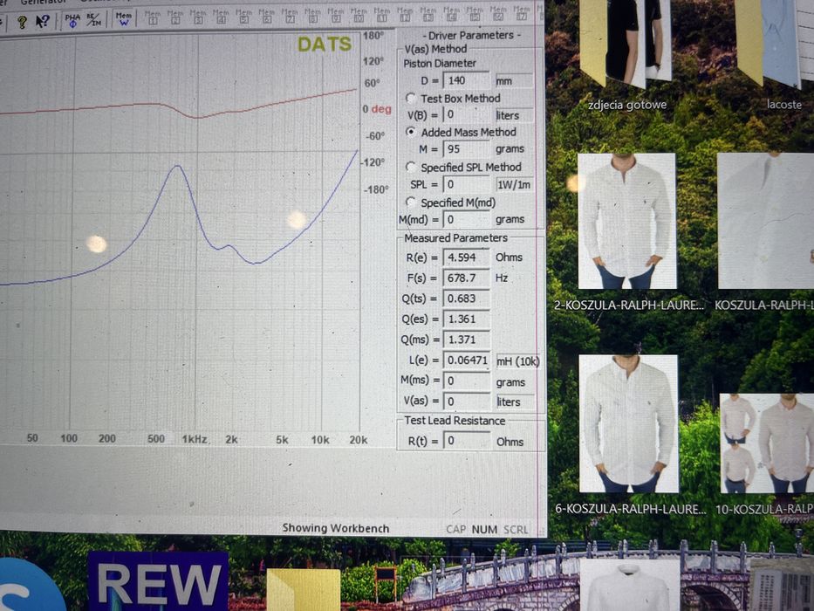Choose the Specified SPL Method radio button
The height and width of the screenshot is (611, 814).
click(x=411, y=167)
